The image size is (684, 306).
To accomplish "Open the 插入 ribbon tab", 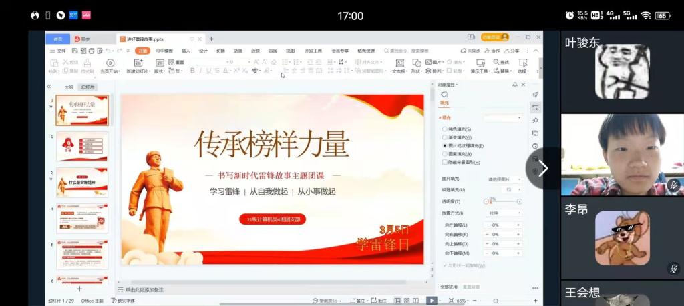I will (186, 51).
